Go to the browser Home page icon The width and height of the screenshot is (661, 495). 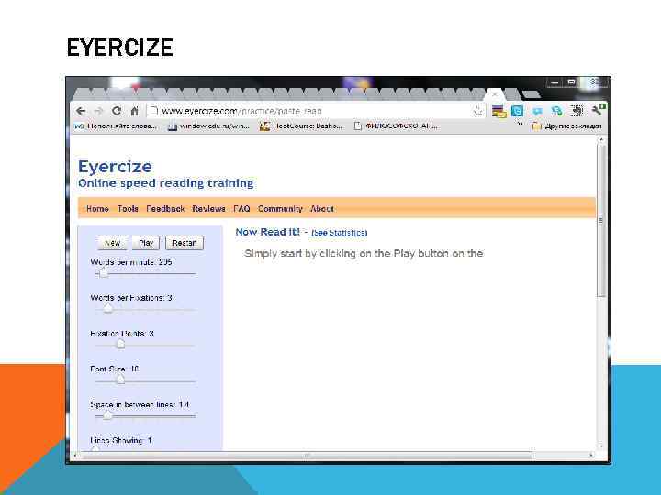(x=134, y=111)
